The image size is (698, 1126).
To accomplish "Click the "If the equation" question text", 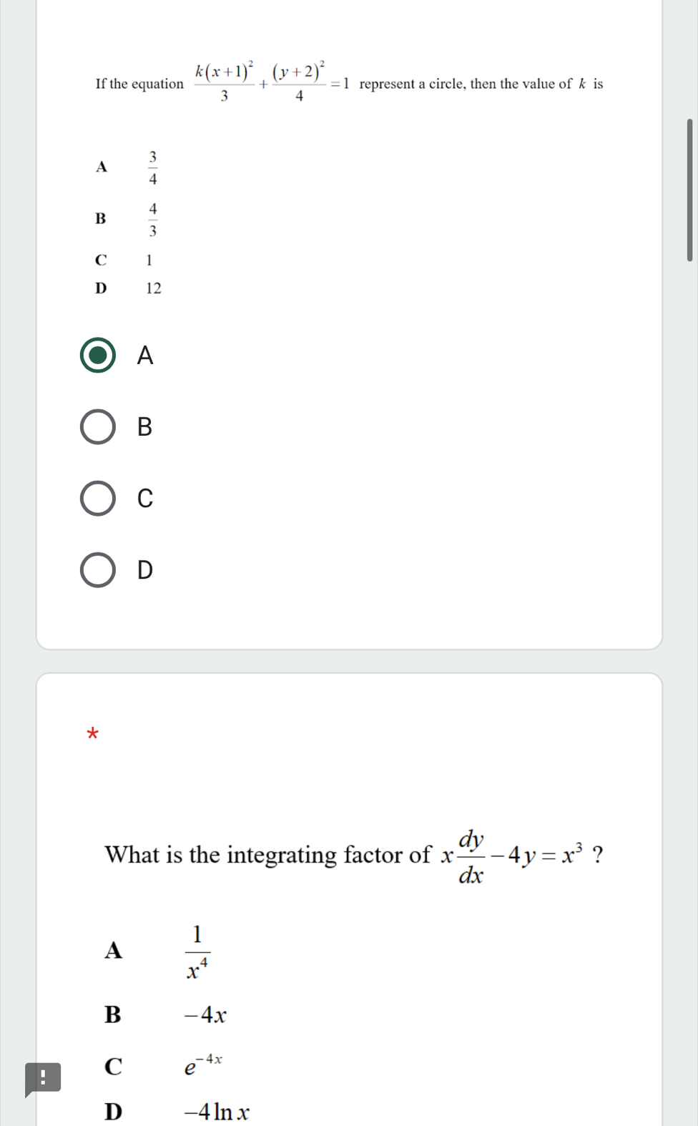I will tap(139, 84).
